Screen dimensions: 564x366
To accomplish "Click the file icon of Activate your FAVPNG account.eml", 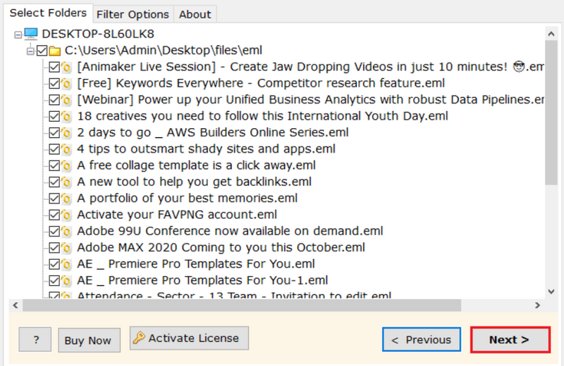I will (66, 215).
